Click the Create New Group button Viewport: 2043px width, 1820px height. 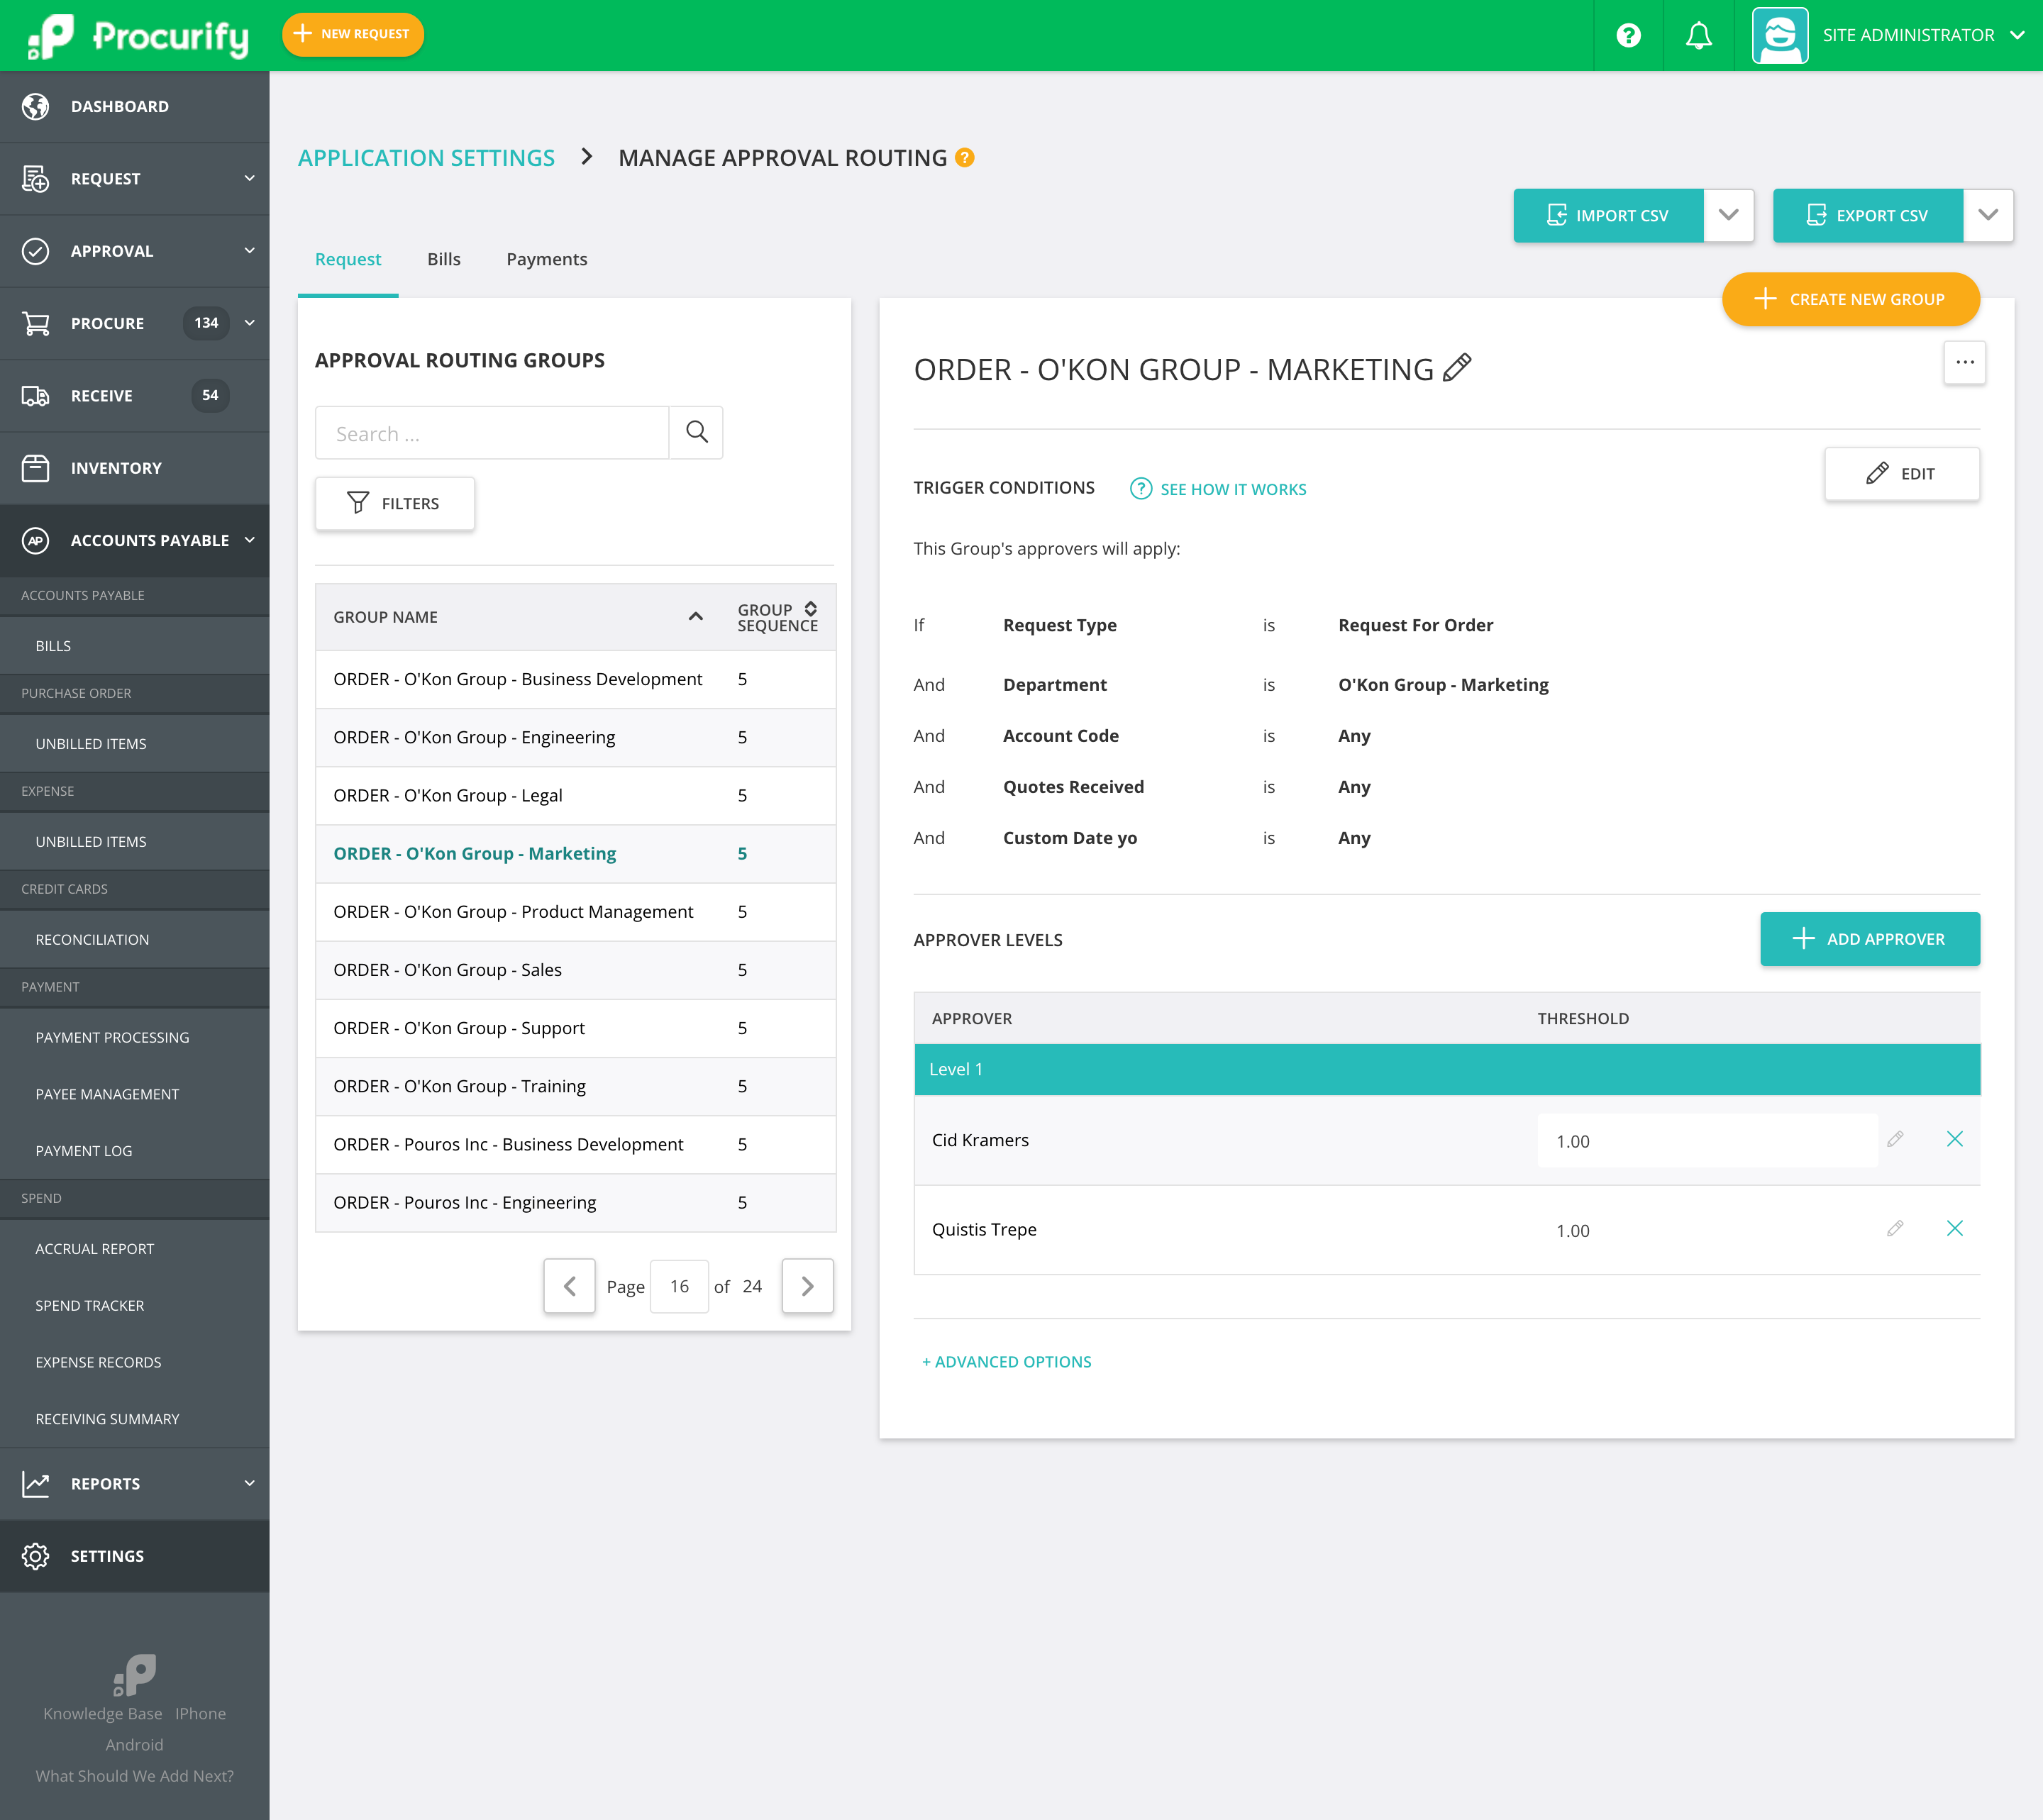1851,299
